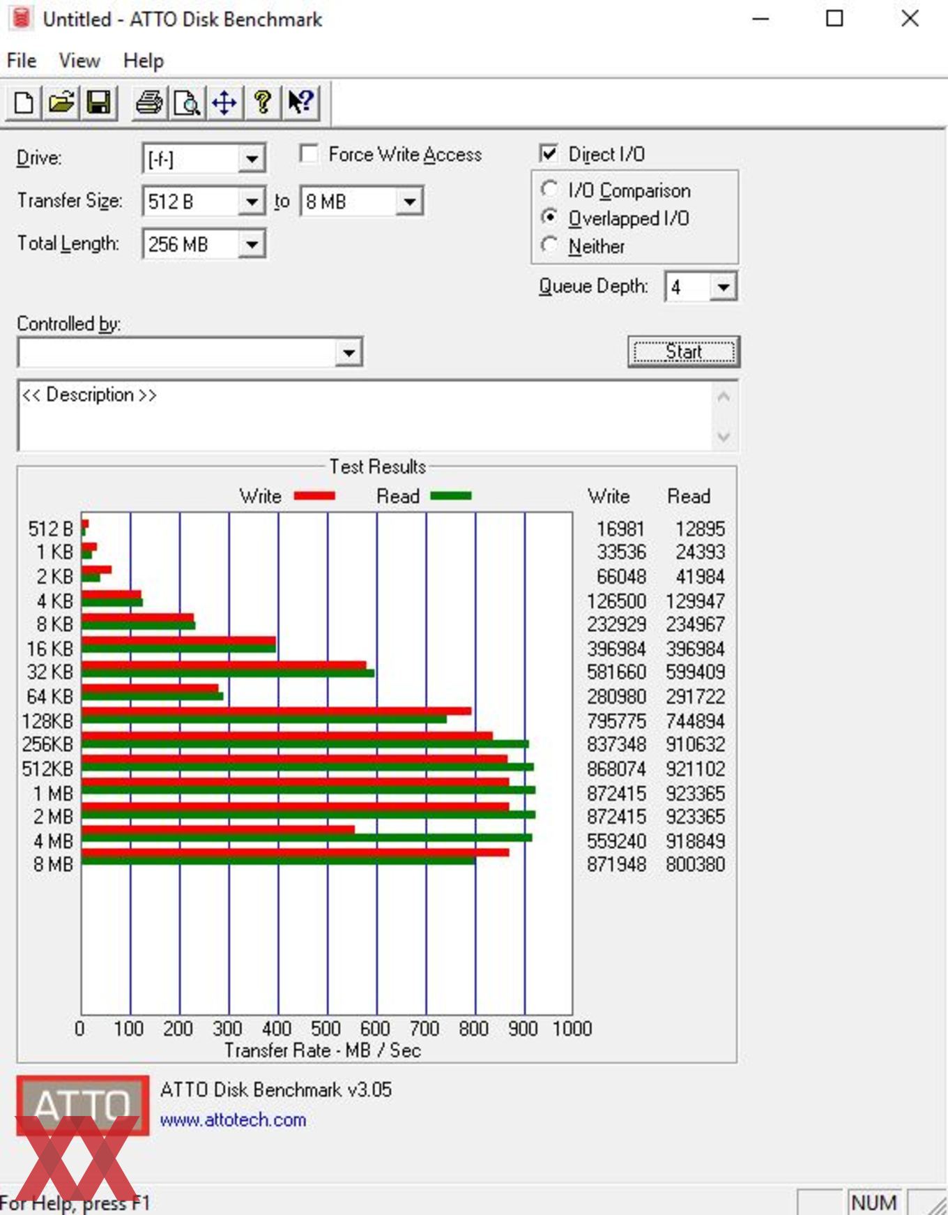Click the green Read legend swatch
Screen dimensions: 948x1215
coord(451,496)
